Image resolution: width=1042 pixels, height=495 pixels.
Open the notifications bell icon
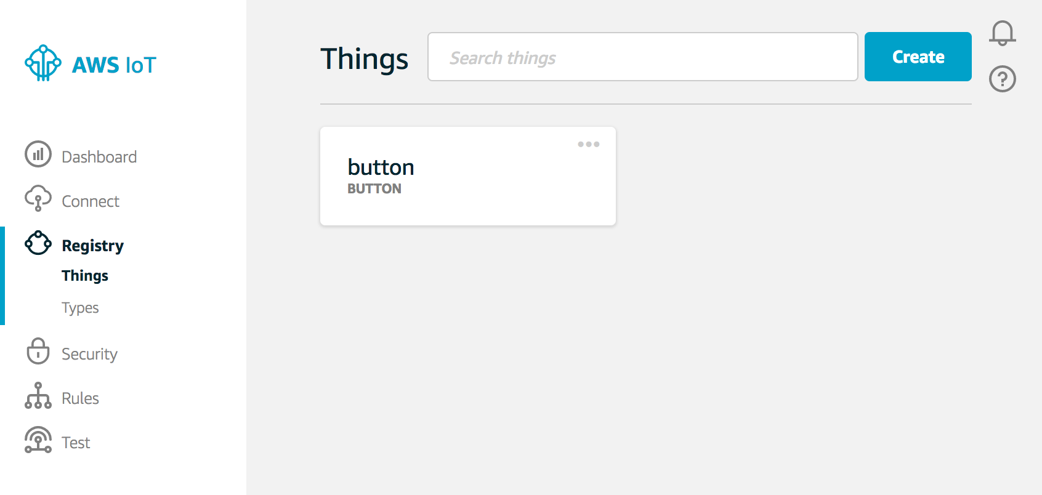1003,33
